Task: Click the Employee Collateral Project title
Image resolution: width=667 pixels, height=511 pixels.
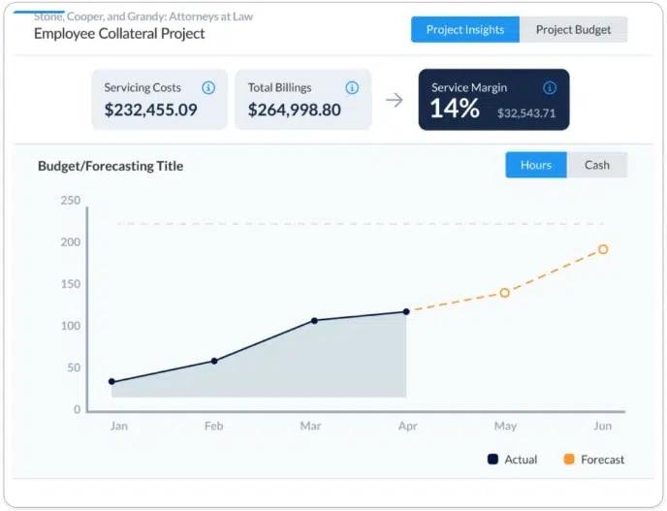Action: pyautogui.click(x=119, y=34)
